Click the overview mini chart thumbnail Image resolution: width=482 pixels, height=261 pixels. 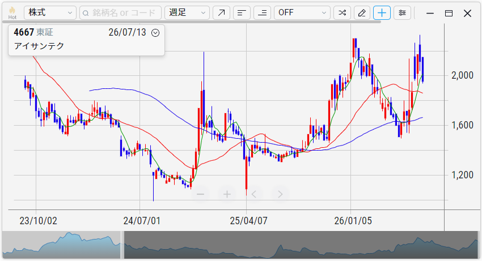click(240, 245)
